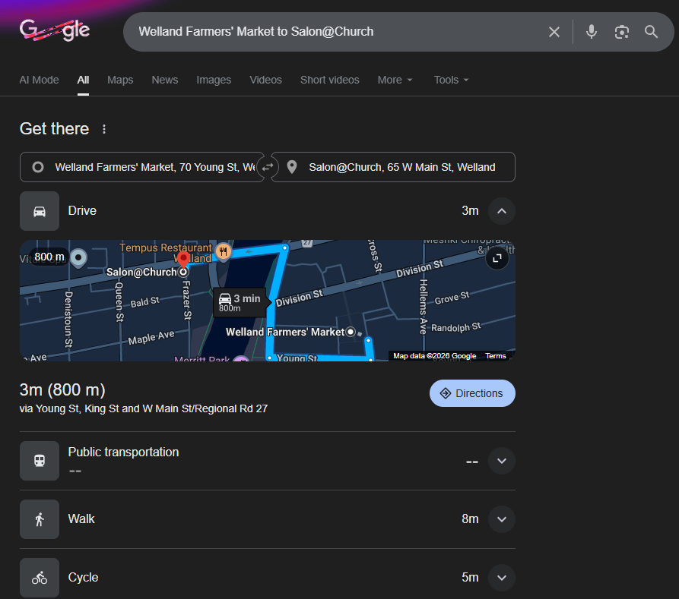Expand the map to full view
The width and height of the screenshot is (679, 599).
[497, 258]
